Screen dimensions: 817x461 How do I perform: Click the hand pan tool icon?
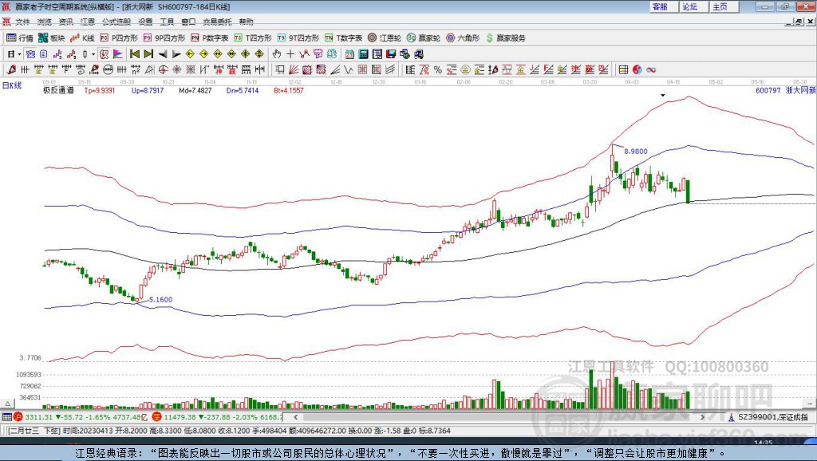pyautogui.click(x=277, y=54)
